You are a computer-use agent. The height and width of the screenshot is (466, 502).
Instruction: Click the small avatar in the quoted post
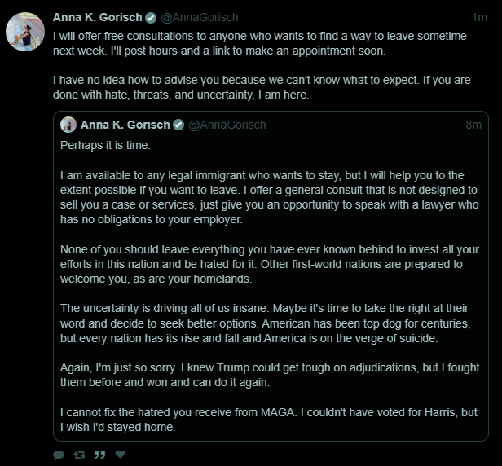pos(68,125)
